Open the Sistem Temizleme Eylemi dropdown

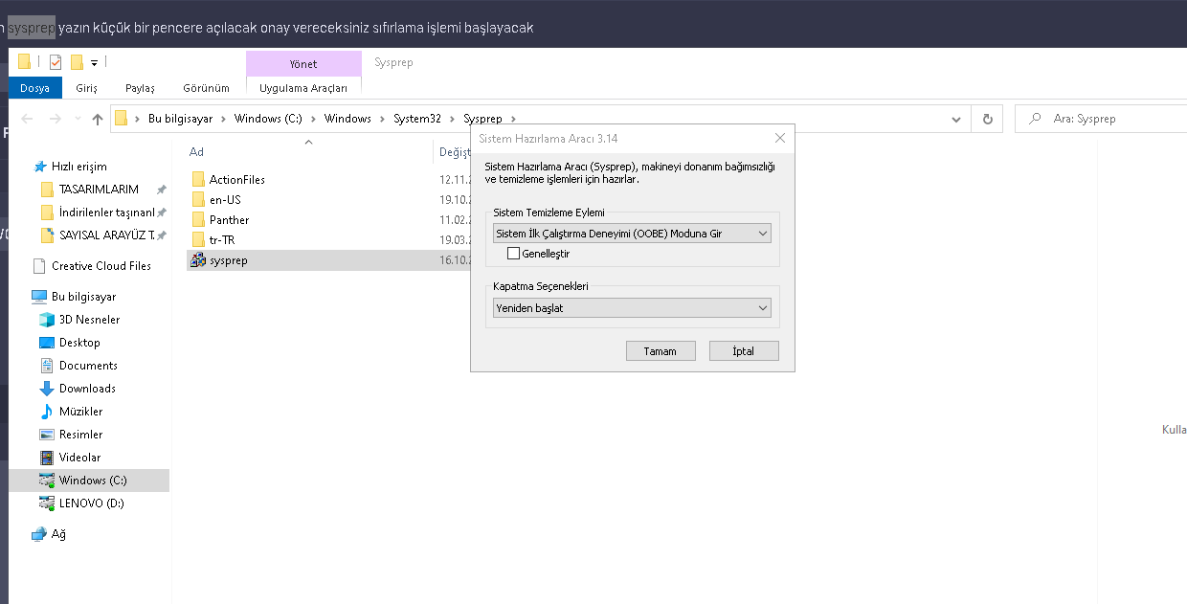click(x=632, y=234)
